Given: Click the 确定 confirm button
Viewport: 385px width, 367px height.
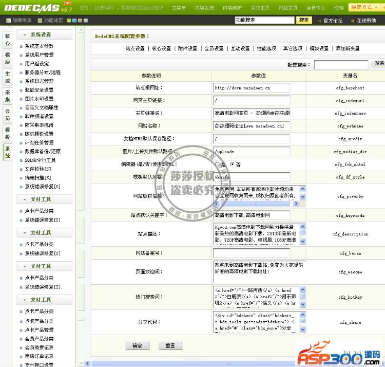Looking at the screenshot, I should coord(137,345).
